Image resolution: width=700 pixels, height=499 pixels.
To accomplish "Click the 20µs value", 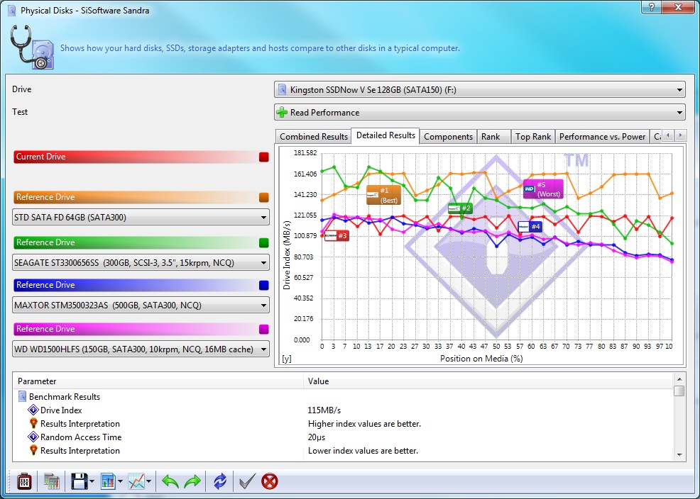I will 317,437.
